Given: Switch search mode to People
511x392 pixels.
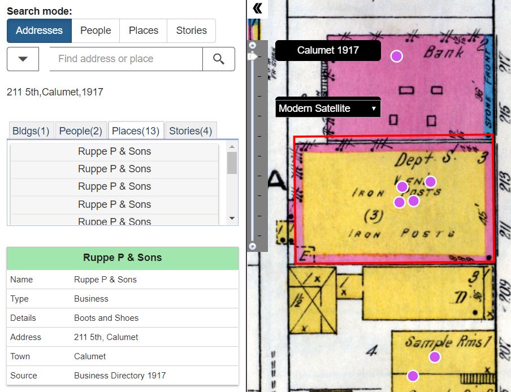Looking at the screenshot, I should coord(96,31).
